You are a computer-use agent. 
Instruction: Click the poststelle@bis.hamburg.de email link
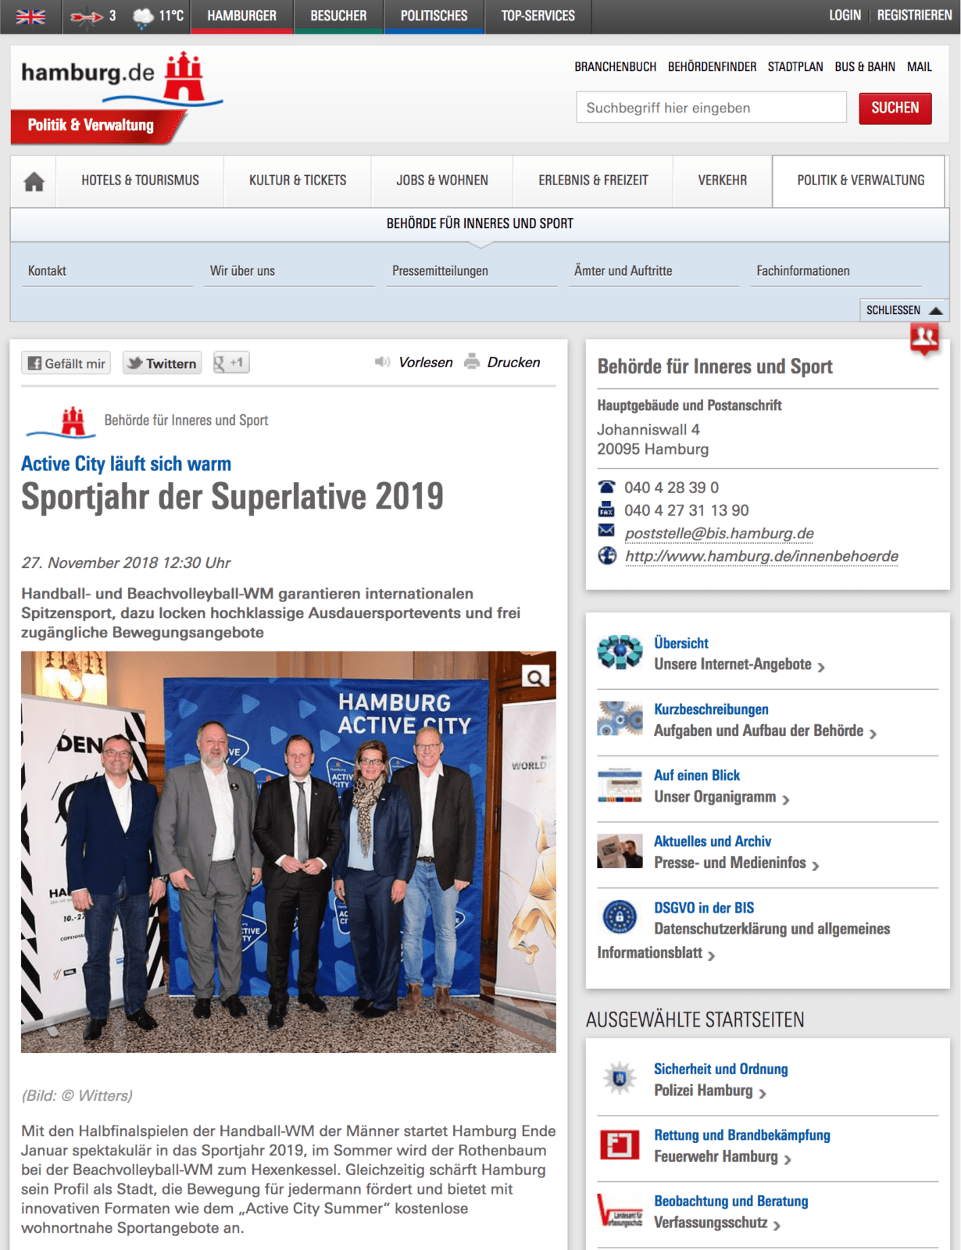[x=719, y=534]
